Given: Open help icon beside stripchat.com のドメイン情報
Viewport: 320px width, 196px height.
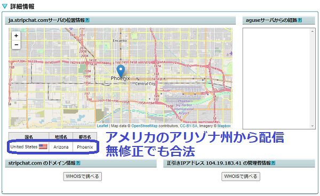Looking at the screenshot, I should tap(78, 163).
